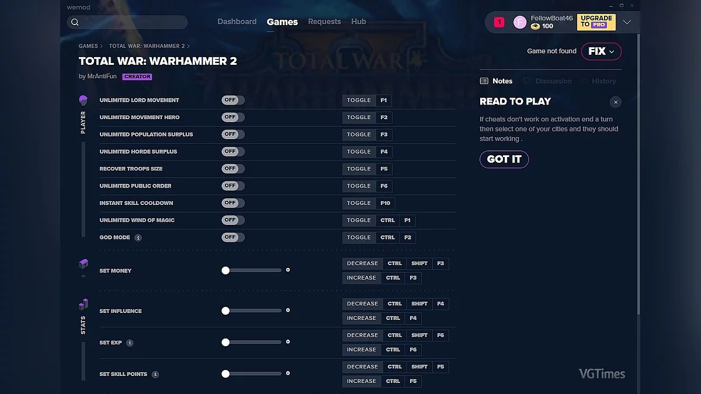This screenshot has height=394, width=701.
Task: Select the Stats category icon
Action: [x=83, y=304]
